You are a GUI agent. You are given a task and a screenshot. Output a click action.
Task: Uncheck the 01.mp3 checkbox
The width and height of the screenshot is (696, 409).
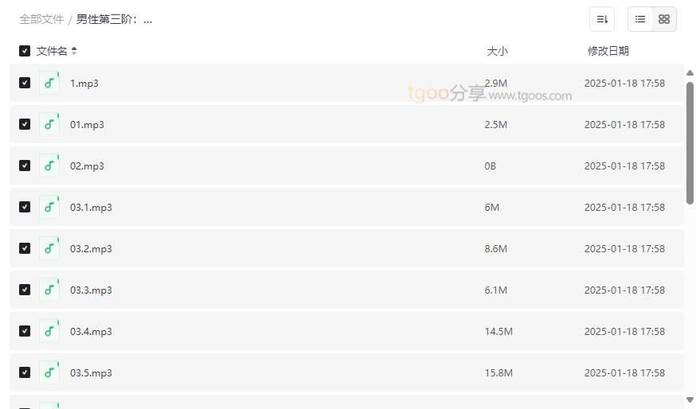coord(25,124)
